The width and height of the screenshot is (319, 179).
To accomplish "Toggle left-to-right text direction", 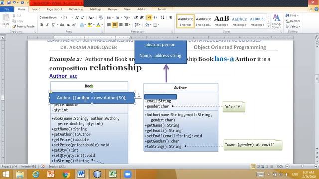I will pyautogui.click(x=149, y=18).
